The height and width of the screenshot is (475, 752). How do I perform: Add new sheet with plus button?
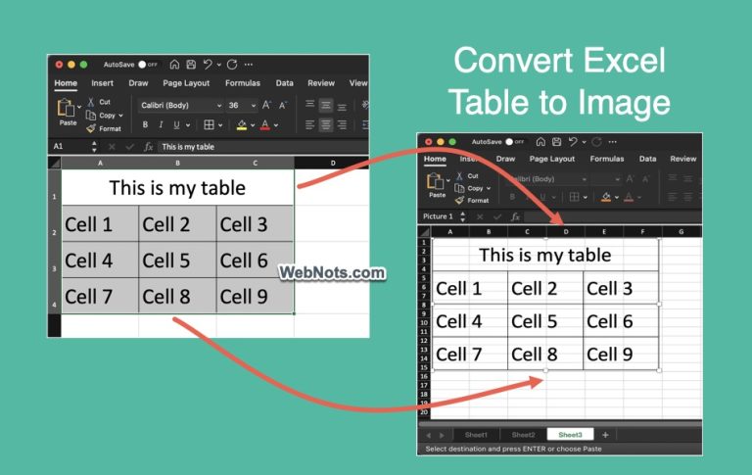coord(605,435)
